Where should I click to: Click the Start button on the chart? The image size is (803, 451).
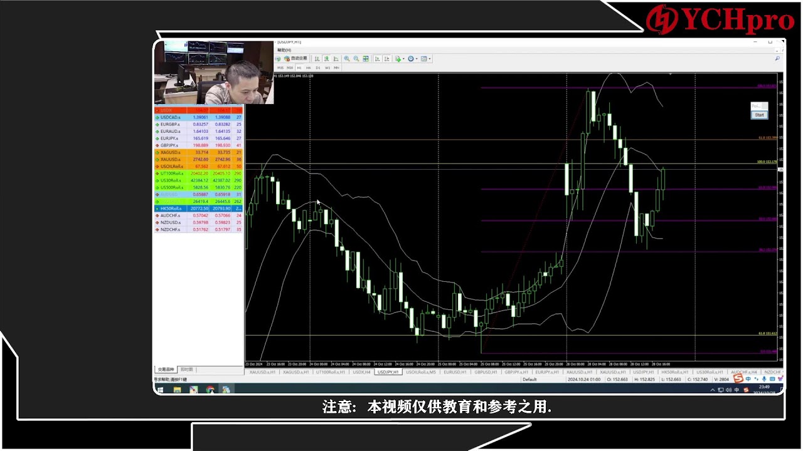[x=759, y=115]
